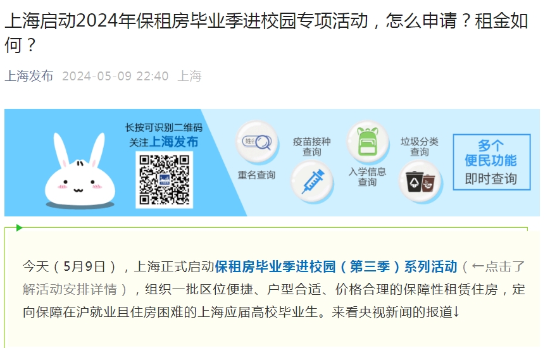Select the 疫苗接种查询 label
Image resolution: width=550 pixels, height=348 pixels.
tap(312, 147)
